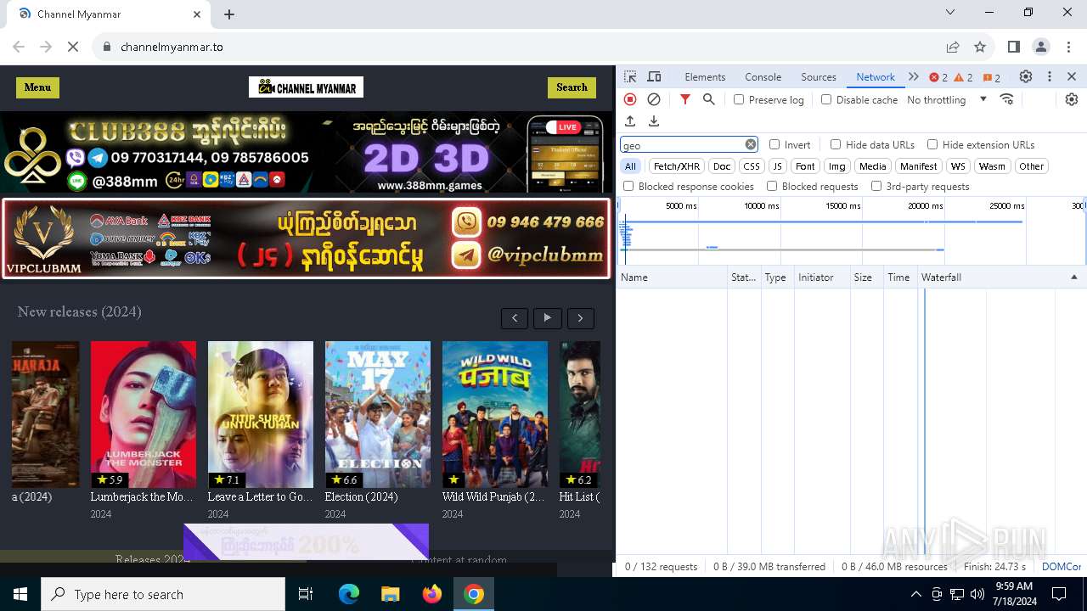Toggle the browser side panel
Viewport: 1087px width, 611px height.
click(x=1014, y=47)
